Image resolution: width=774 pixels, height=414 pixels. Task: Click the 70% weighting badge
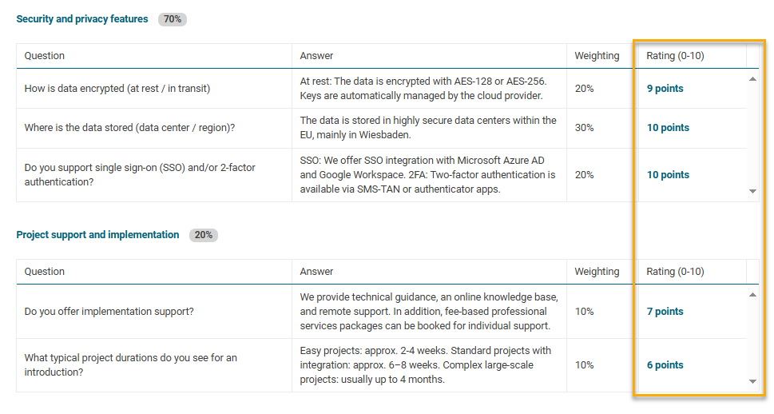pos(172,19)
